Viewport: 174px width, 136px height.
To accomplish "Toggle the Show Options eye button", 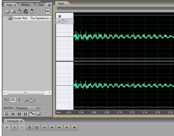I will pyautogui.click(x=47, y=11).
